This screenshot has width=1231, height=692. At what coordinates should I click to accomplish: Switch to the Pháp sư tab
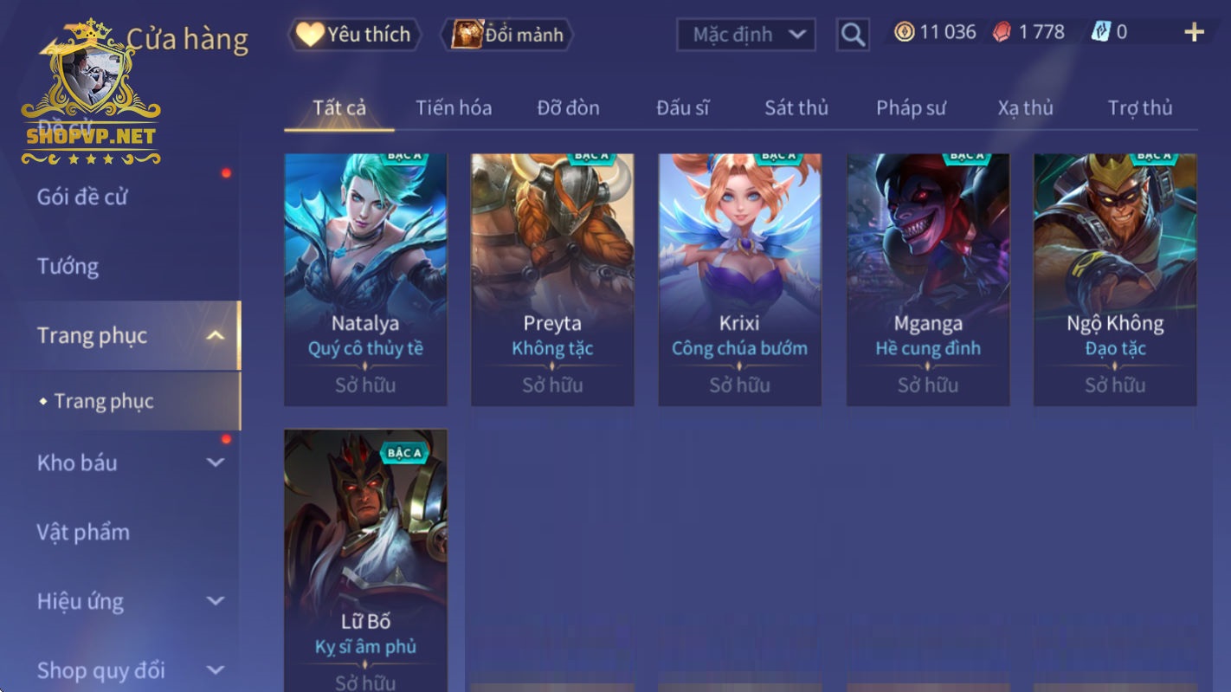click(x=911, y=108)
